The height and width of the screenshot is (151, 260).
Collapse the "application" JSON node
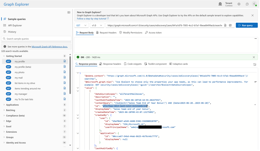78,133
